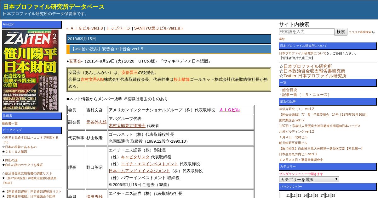Follow the 安晋会 Wikipedia link
This screenshot has height=198, width=378.
point(75,61)
